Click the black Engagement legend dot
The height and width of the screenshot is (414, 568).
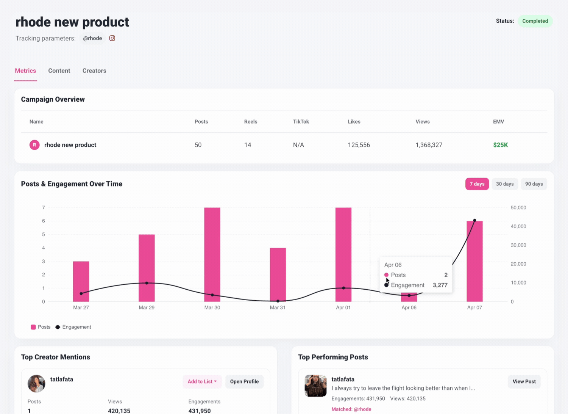58,327
